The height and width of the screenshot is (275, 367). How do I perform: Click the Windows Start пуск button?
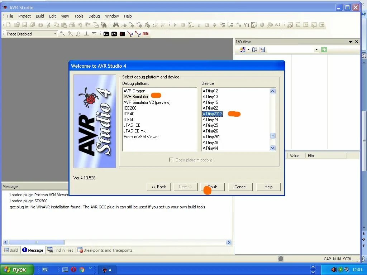(17, 270)
